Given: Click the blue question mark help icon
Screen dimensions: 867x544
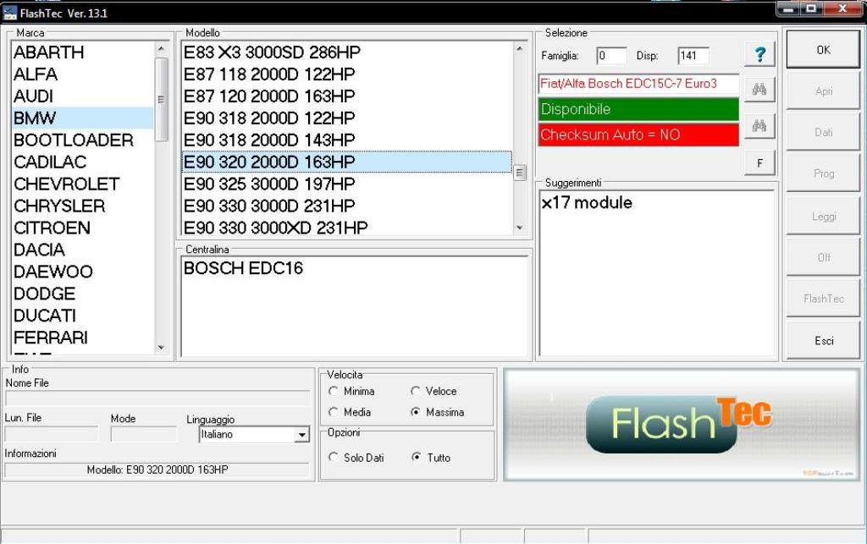Looking at the screenshot, I should click(x=759, y=55).
